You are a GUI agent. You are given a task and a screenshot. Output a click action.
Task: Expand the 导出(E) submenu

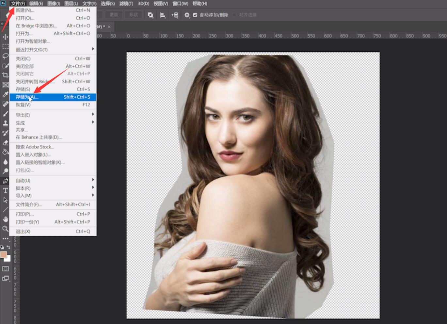pyautogui.click(x=53, y=115)
